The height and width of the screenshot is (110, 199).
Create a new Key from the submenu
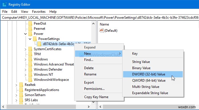(x=153, y=54)
